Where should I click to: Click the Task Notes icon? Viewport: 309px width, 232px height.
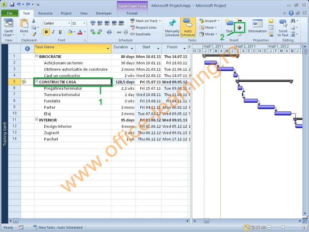point(271,21)
